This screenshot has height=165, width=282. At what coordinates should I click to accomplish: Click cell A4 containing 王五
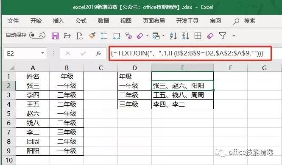33,104
